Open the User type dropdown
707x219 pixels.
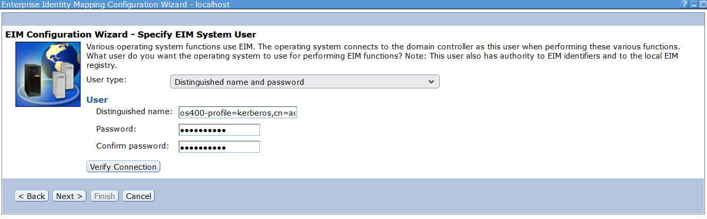(305, 82)
